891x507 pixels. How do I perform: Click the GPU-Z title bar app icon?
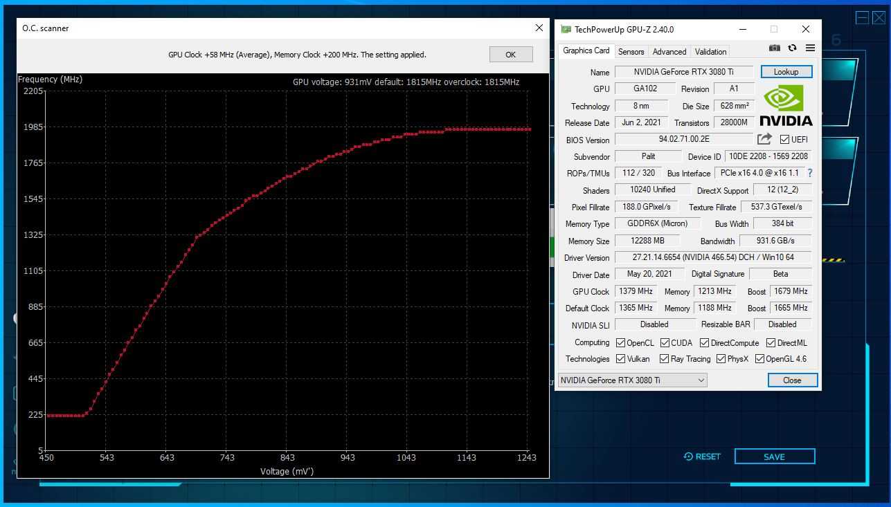tap(566, 30)
